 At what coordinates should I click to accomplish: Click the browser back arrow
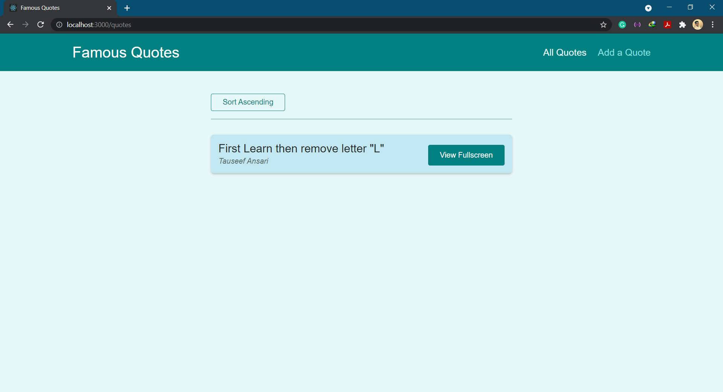point(10,24)
